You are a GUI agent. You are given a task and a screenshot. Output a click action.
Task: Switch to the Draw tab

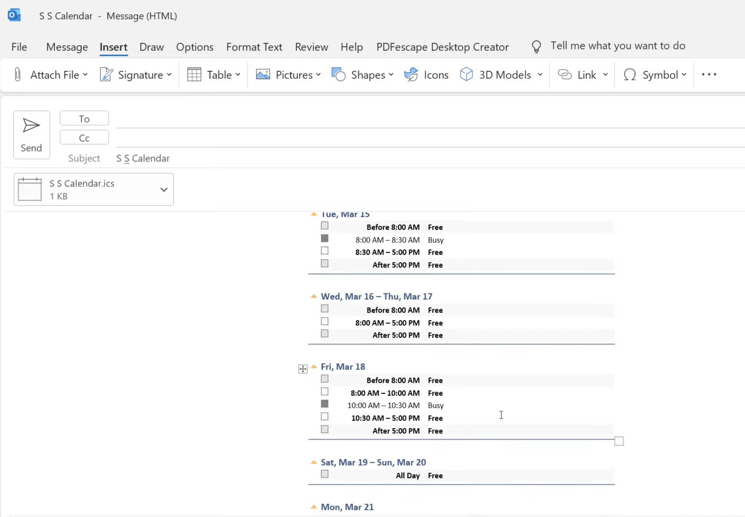[x=151, y=47]
